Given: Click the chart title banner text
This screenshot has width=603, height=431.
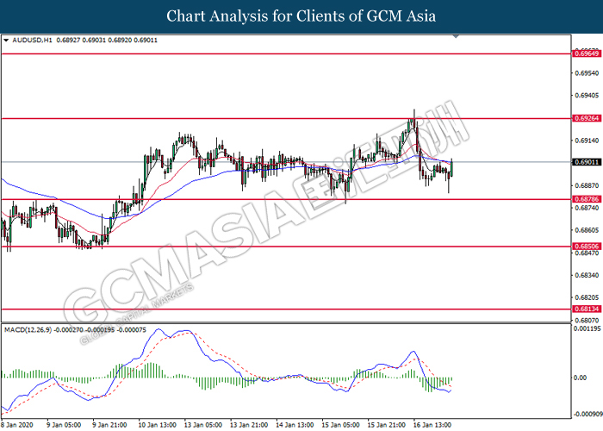Looking at the screenshot, I should 301,16.
